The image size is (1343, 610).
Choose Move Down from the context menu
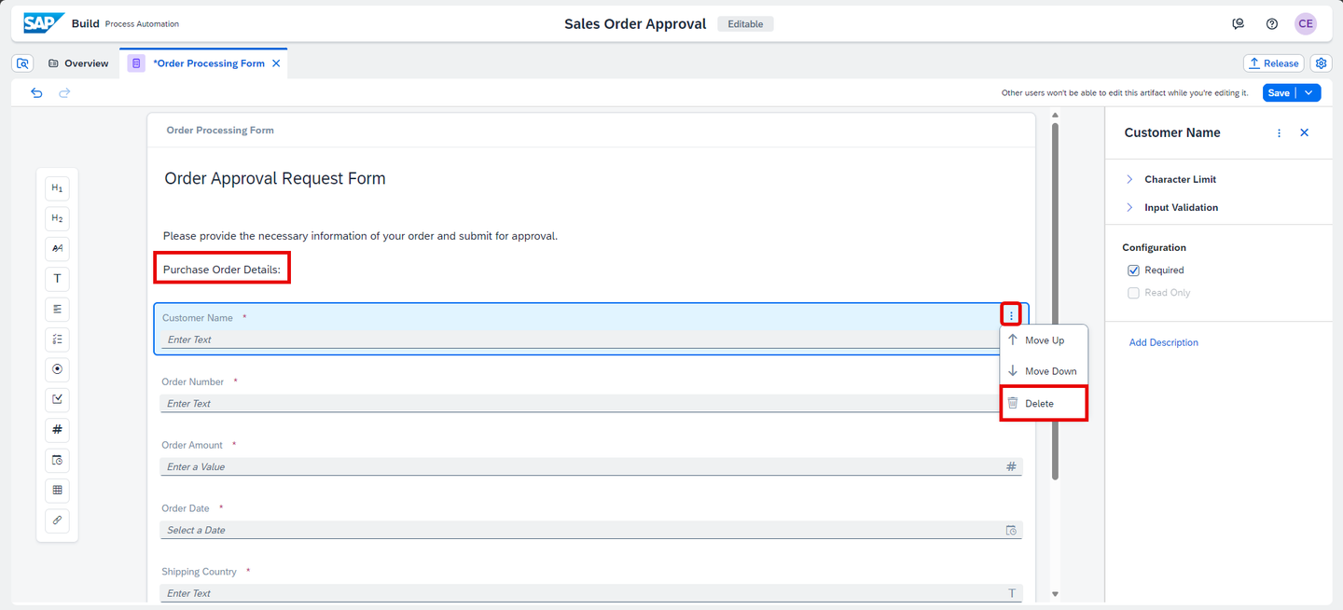1044,371
